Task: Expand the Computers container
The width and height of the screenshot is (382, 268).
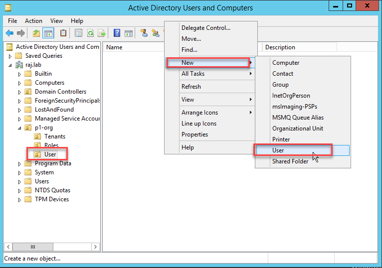Action: (19, 83)
